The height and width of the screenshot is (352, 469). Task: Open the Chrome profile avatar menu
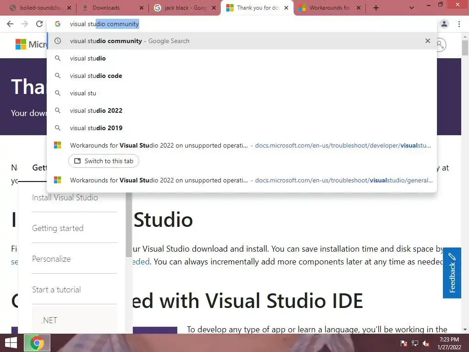point(444,24)
